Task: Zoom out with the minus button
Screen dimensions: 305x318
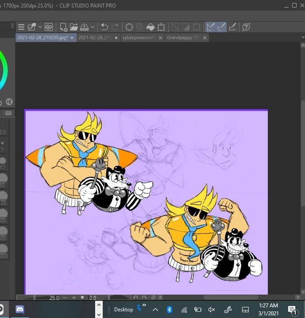Action: coord(65,298)
